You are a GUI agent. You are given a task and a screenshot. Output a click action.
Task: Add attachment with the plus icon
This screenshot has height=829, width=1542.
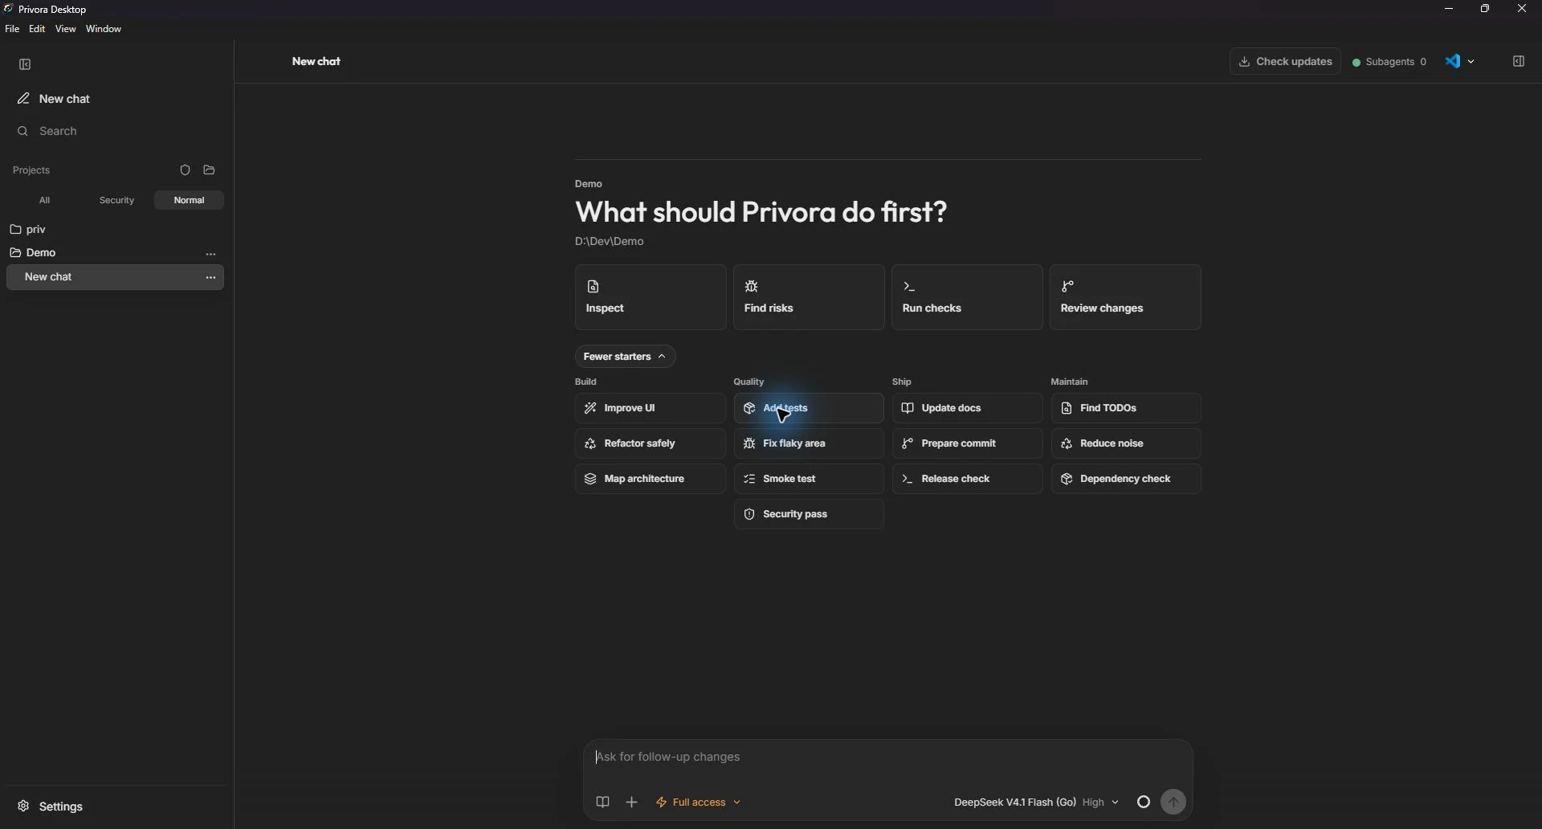[633, 802]
